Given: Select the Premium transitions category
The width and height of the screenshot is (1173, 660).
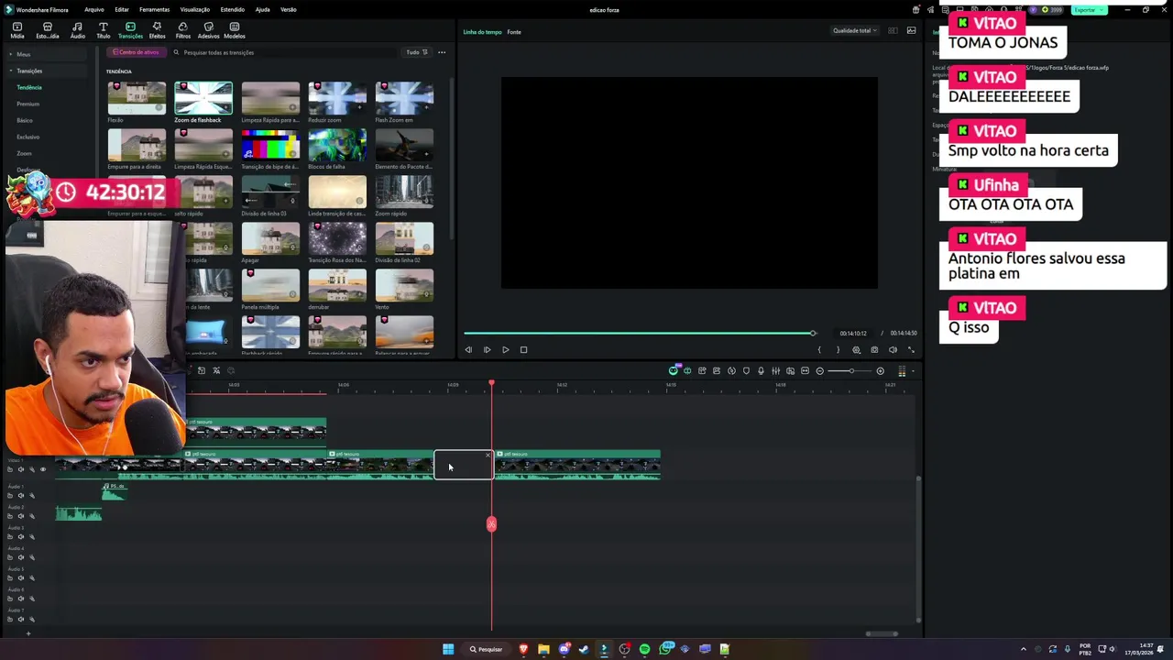Looking at the screenshot, I should coord(27,104).
